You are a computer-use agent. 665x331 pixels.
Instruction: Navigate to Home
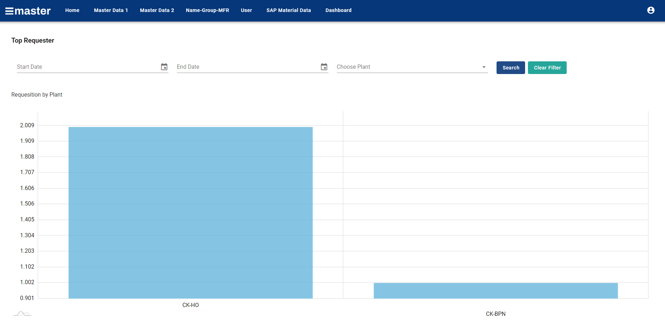[x=72, y=10]
